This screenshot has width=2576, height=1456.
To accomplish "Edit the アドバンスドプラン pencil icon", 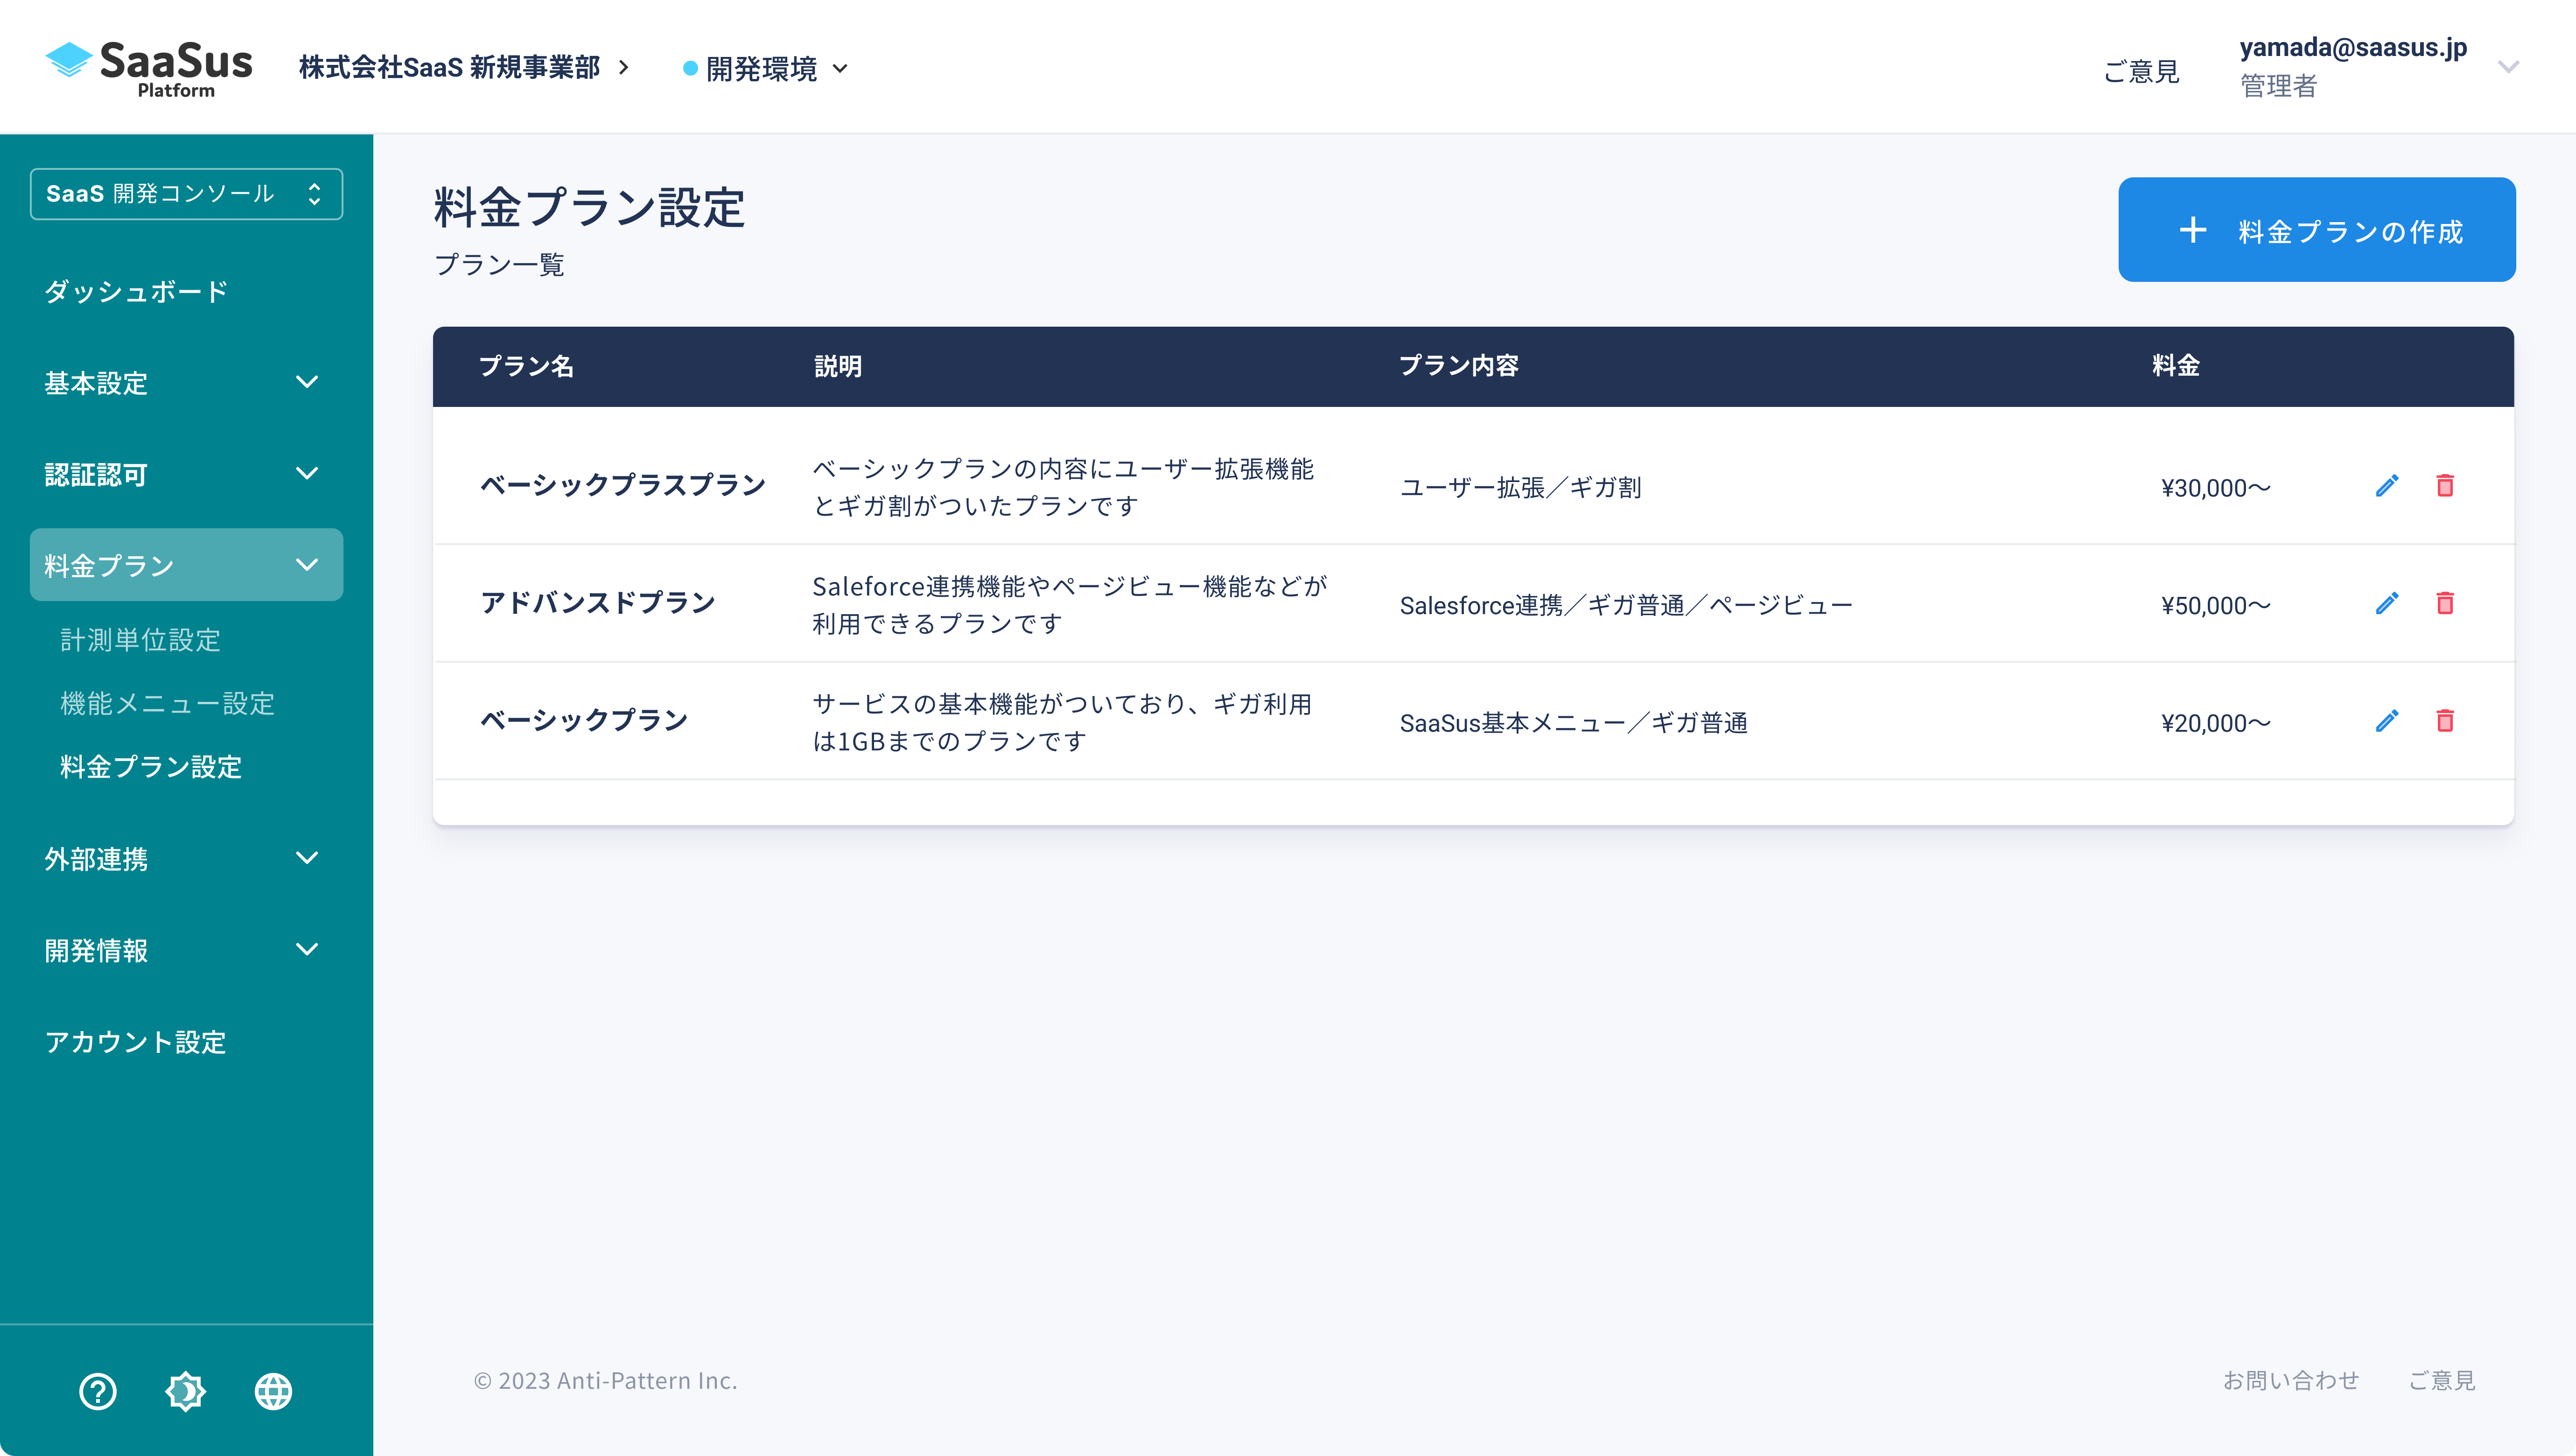I will coord(2387,604).
